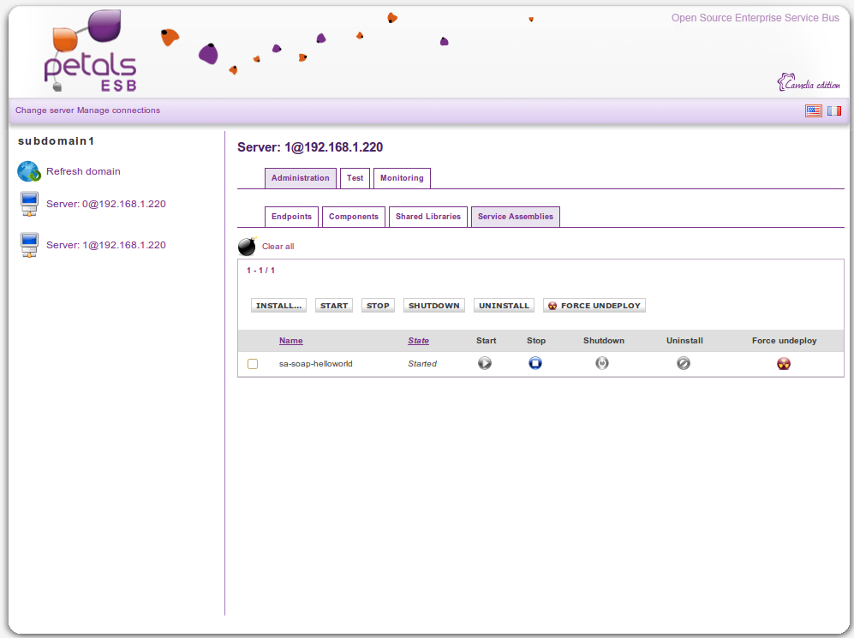Switch language using the French flag icon
Screen dimensions: 854x638
833,110
